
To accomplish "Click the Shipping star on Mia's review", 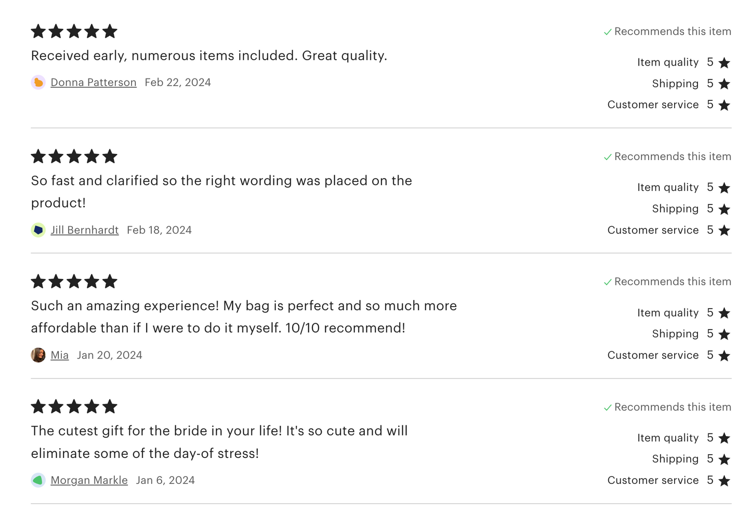I will tap(724, 334).
